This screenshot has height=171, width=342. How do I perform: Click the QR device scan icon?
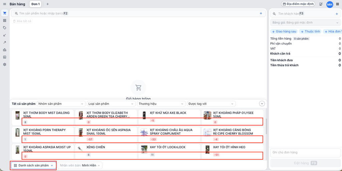[x=321, y=4]
